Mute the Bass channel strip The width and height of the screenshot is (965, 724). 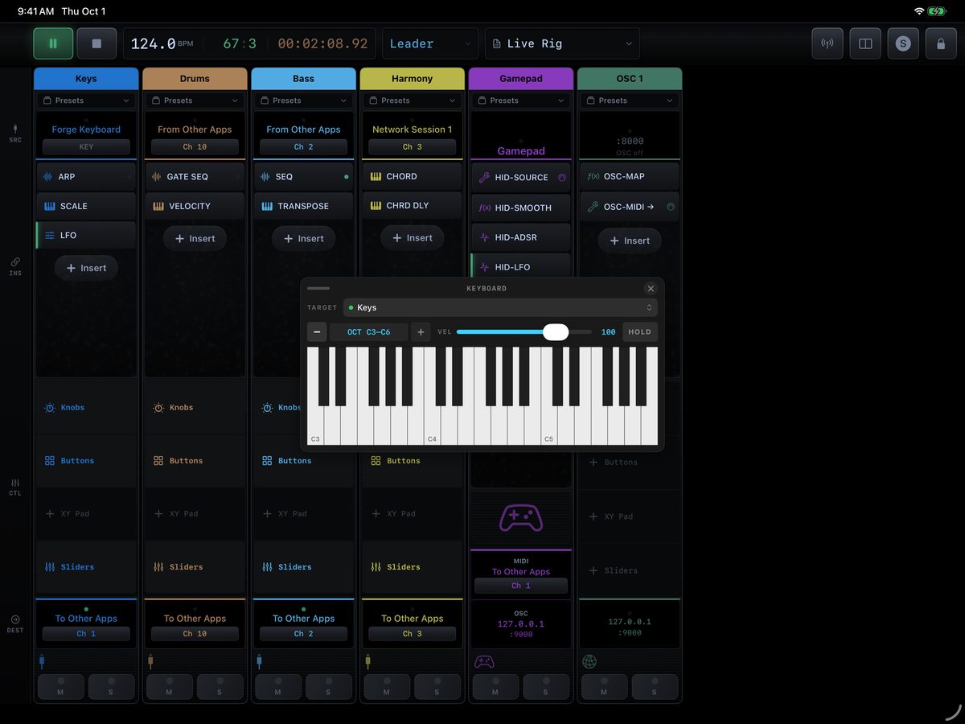pos(277,686)
